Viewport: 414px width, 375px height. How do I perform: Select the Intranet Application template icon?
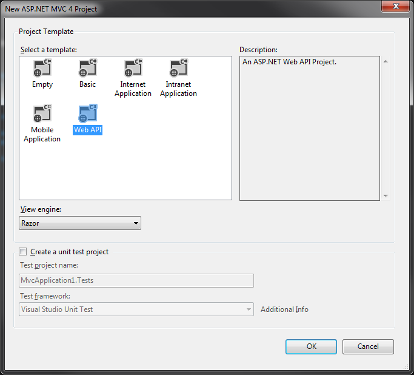[178, 69]
